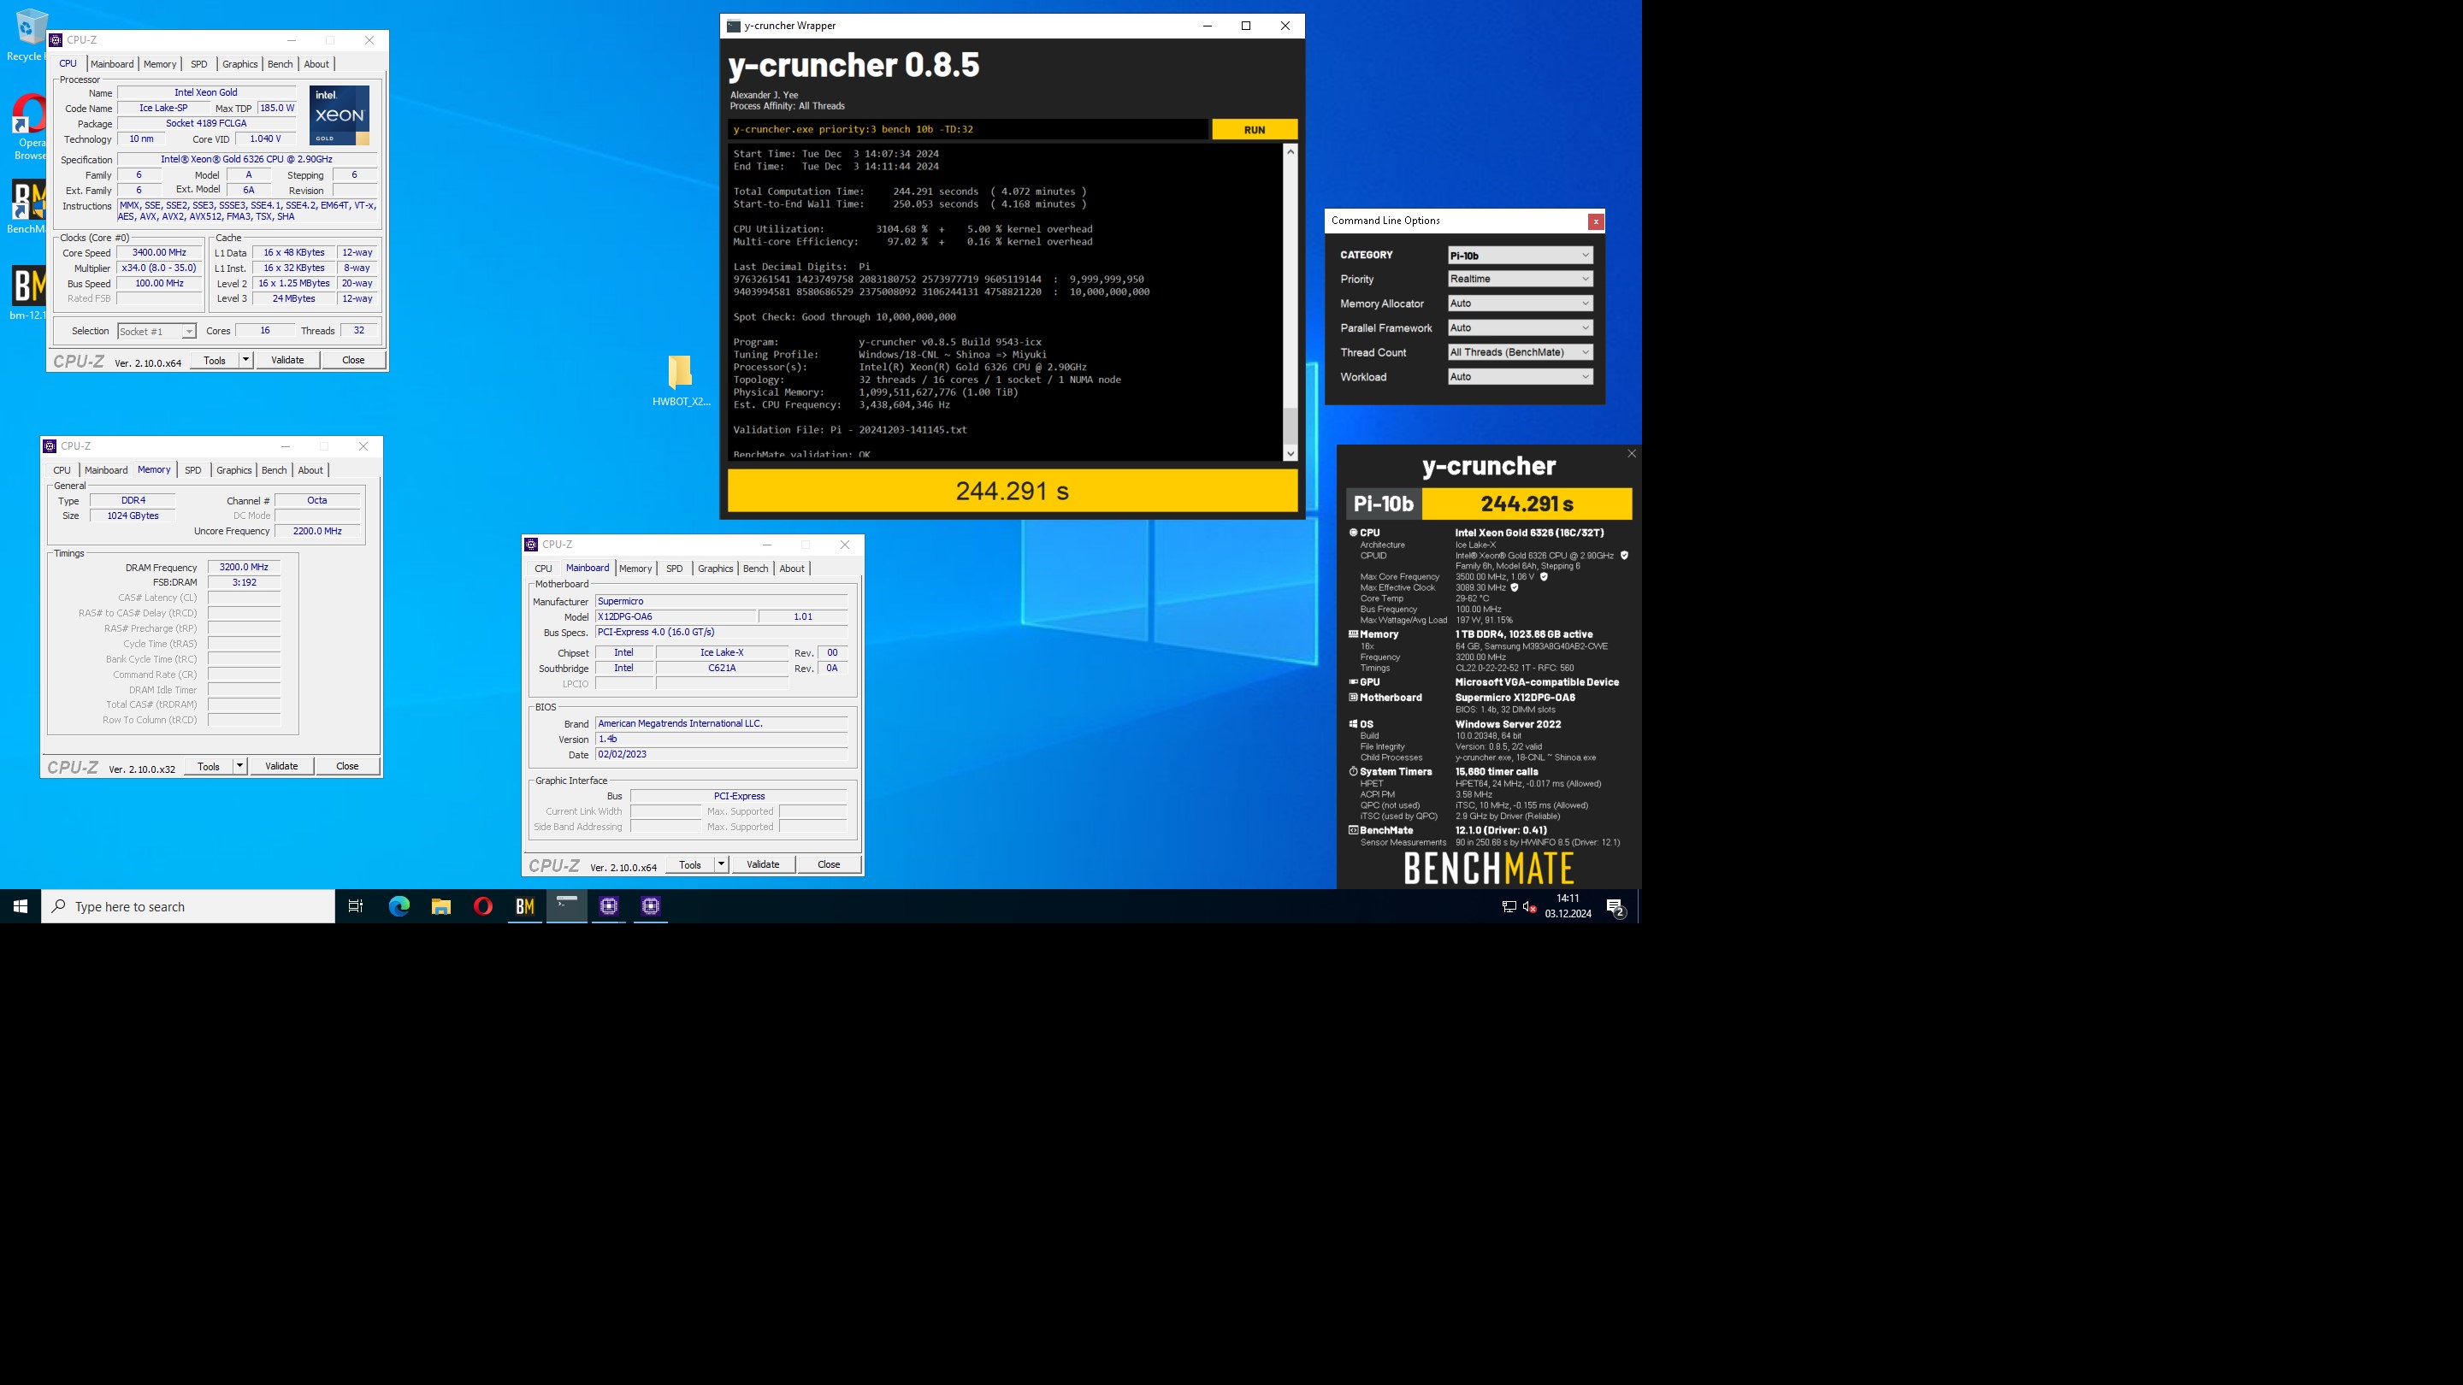Open network status tray icon

pyautogui.click(x=1509, y=907)
